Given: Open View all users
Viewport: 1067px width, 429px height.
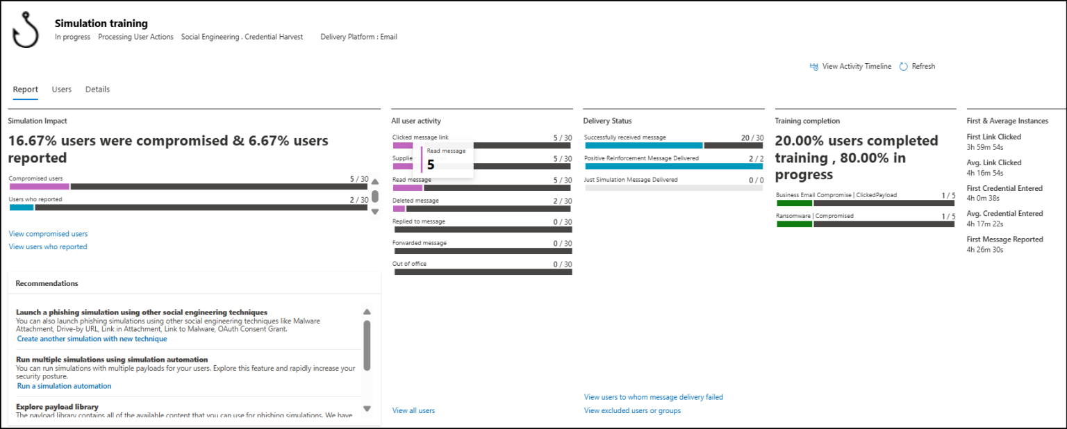Looking at the screenshot, I should tap(413, 410).
